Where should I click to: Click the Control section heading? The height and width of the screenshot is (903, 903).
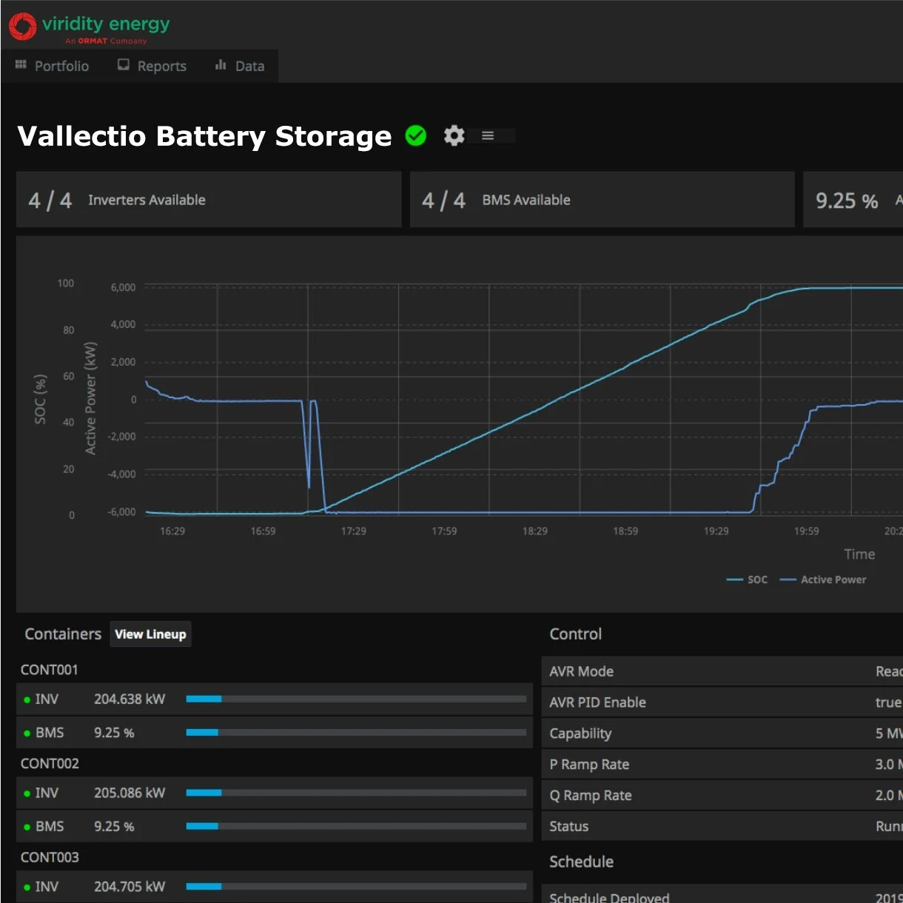click(x=576, y=634)
